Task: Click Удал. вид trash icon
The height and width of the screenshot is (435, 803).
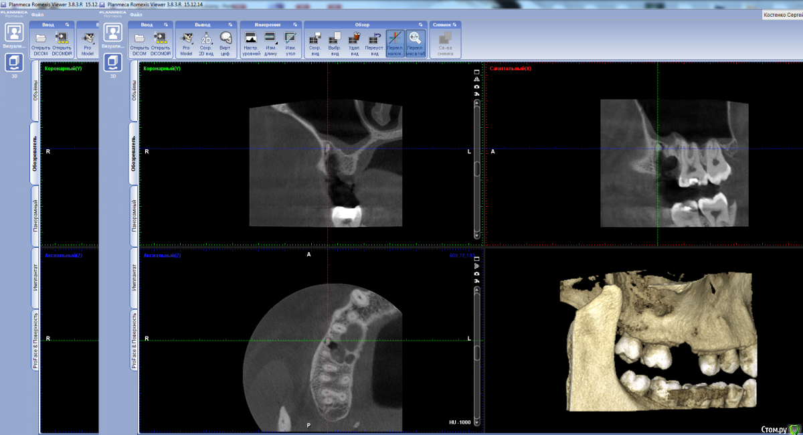Action: click(355, 41)
